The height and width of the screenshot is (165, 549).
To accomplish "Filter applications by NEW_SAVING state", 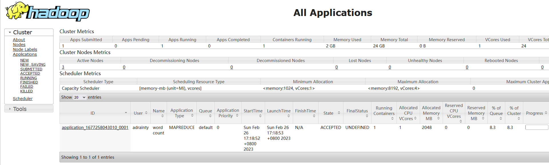I will coord(33,65).
